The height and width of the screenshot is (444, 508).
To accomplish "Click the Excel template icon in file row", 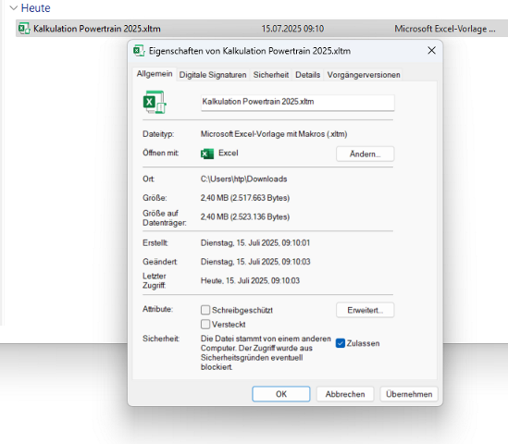I will [24, 29].
